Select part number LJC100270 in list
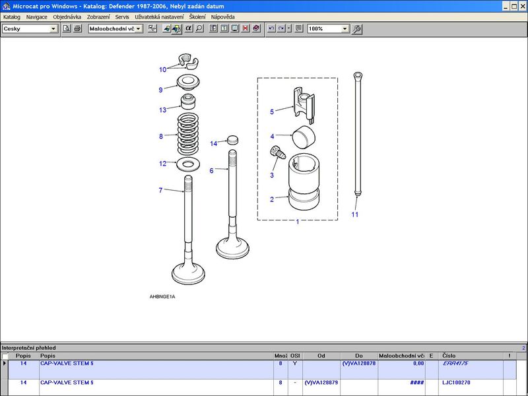This screenshot has width=528, height=396. 455,382
